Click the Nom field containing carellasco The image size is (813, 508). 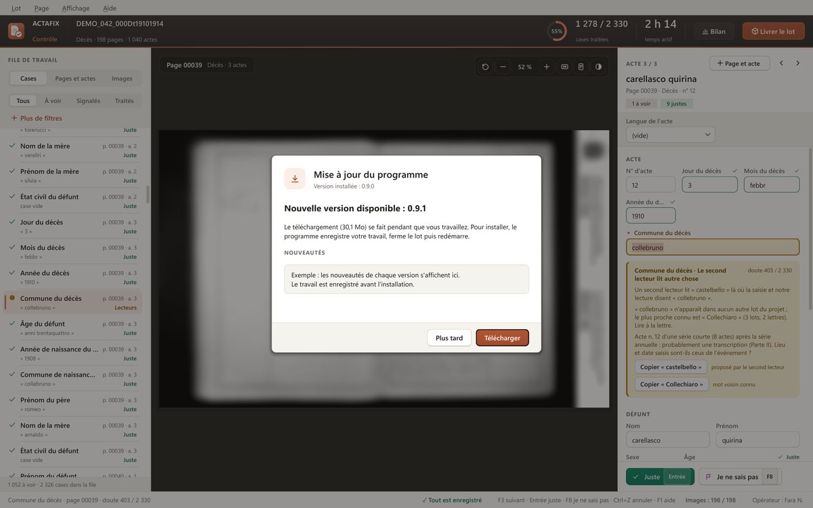(667, 440)
